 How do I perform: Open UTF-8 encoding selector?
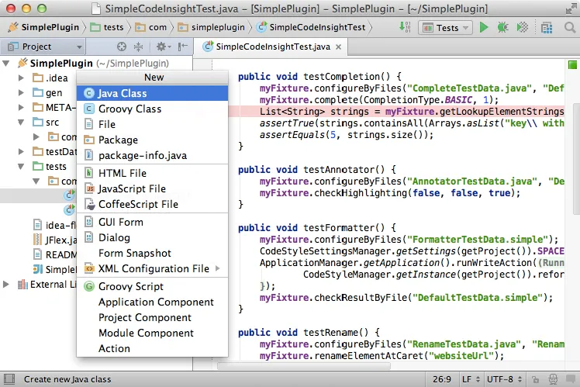505,379
